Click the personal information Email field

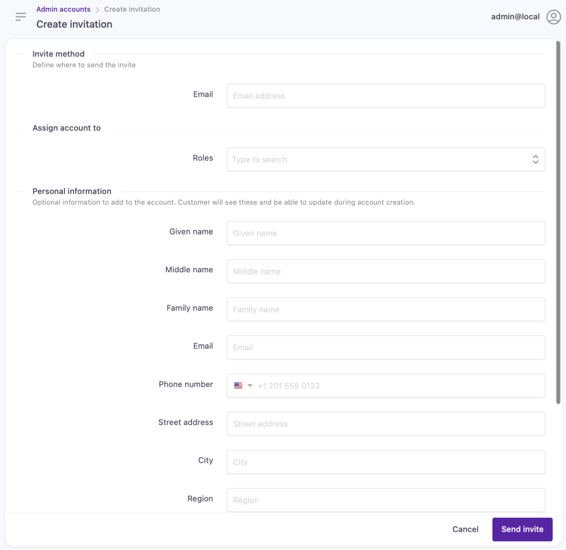pyautogui.click(x=386, y=348)
